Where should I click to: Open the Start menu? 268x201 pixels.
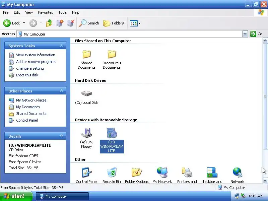click(16, 196)
